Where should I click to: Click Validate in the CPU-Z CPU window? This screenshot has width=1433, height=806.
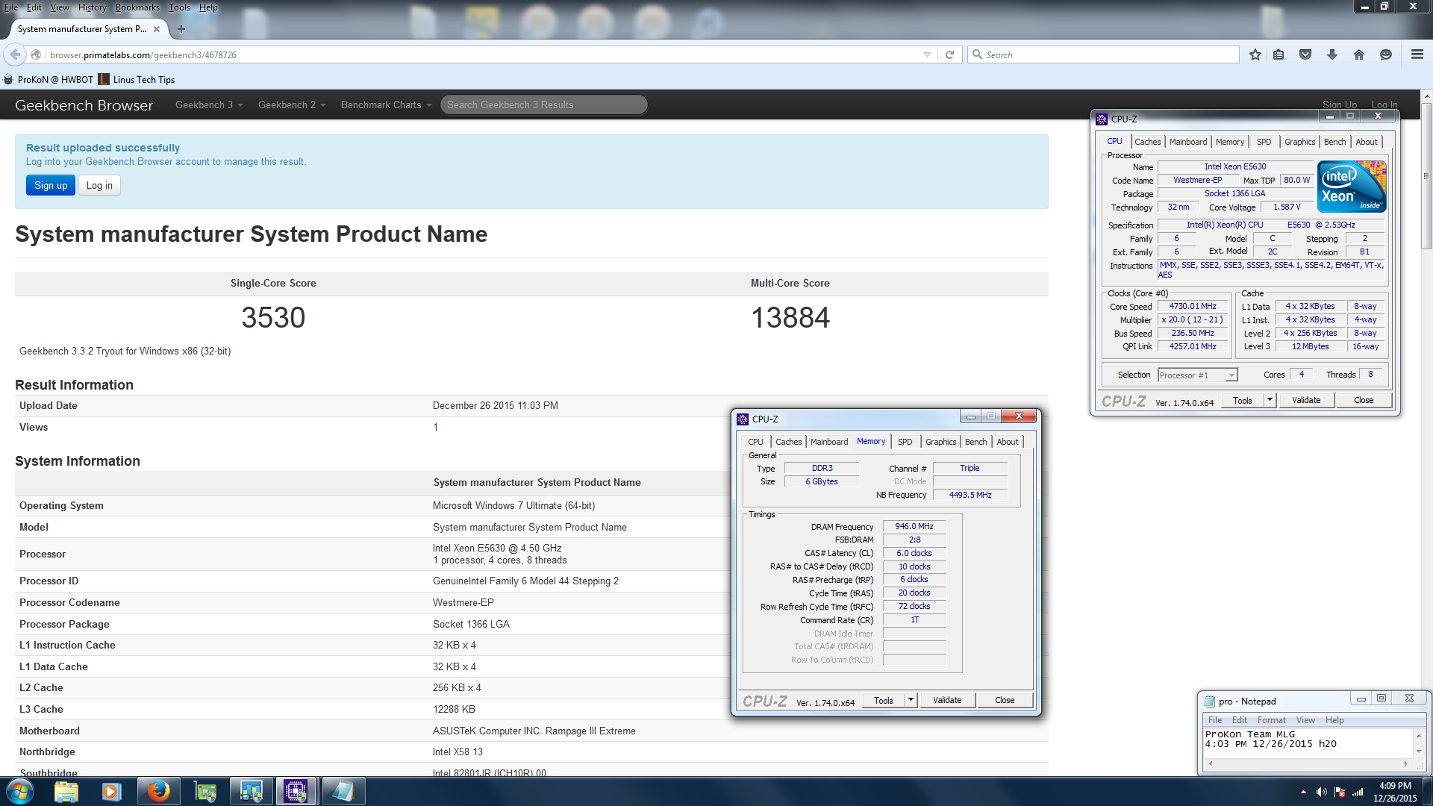pyautogui.click(x=1306, y=400)
